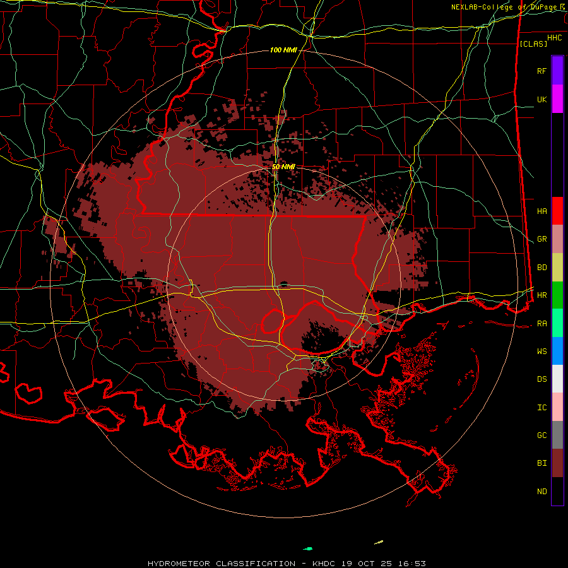Click the ND black legend swatch
Viewport: 568px width, 568px height.
[557, 491]
